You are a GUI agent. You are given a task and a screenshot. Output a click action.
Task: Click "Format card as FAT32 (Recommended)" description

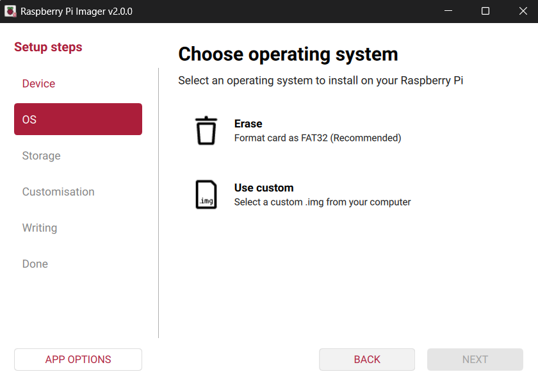(318, 138)
